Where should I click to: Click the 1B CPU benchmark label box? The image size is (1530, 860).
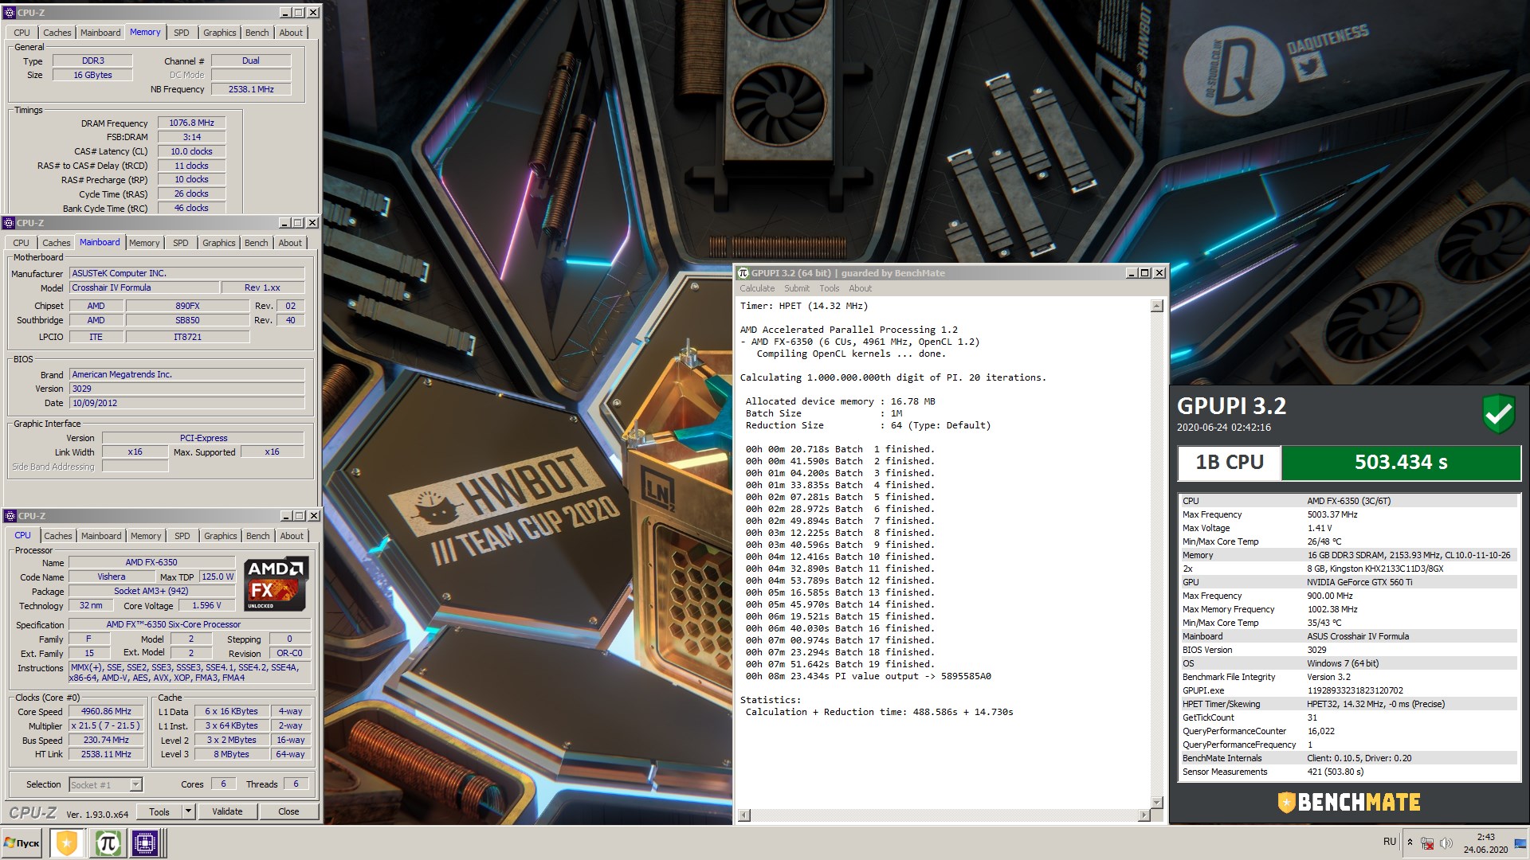coord(1229,463)
